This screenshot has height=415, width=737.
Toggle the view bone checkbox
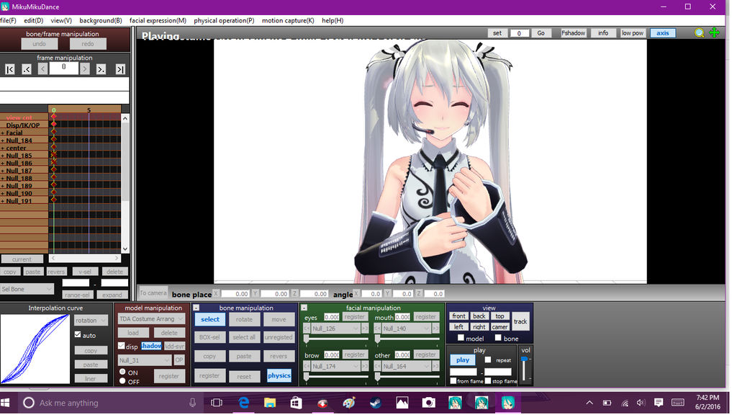pyautogui.click(x=498, y=338)
